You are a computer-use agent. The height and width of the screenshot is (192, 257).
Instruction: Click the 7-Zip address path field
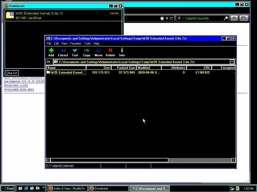click(x=142, y=62)
